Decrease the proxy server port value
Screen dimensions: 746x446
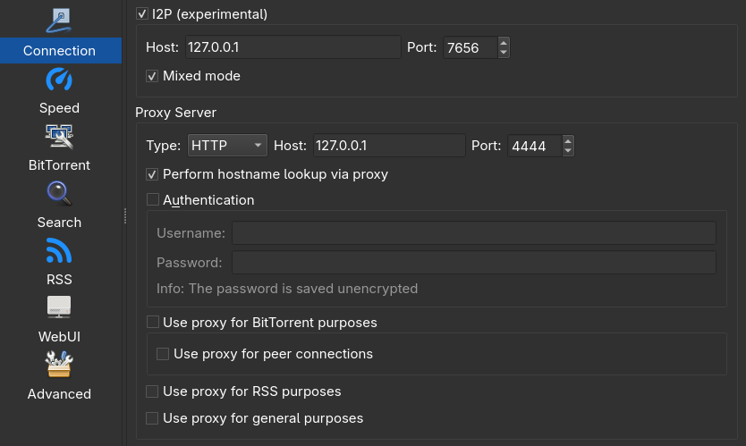[x=568, y=151]
